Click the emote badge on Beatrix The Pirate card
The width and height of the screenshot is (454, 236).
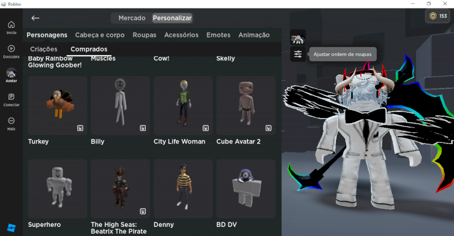(x=143, y=211)
